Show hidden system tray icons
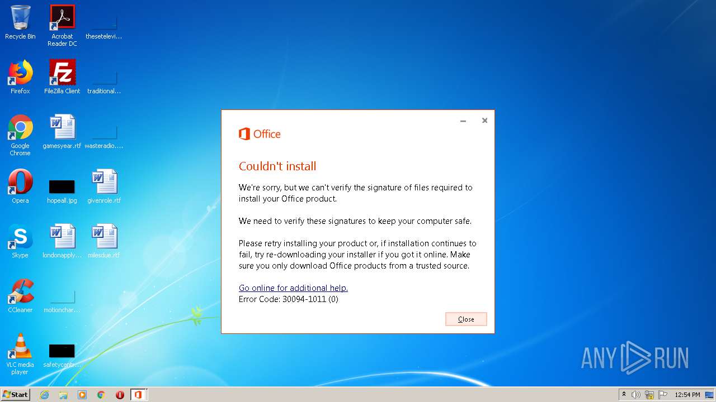 (624, 395)
